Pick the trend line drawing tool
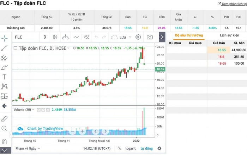Viewport: 247px width, 155px height. (5, 48)
